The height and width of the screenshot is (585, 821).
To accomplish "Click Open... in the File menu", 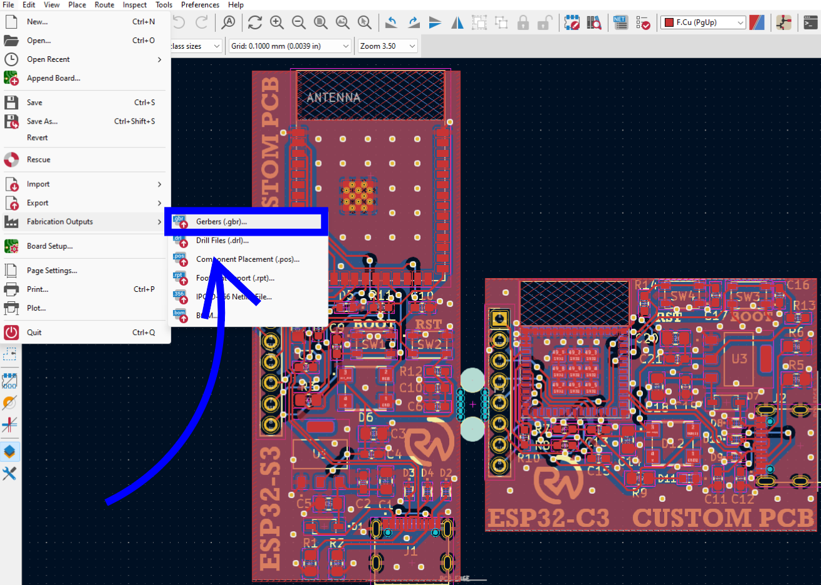I will (x=85, y=41).
